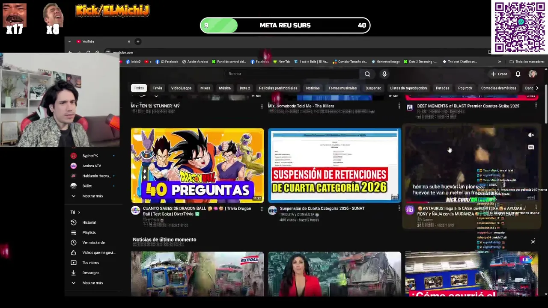Screen dimensions: 548x308
Task: Select the Todos filter chip
Action: 139,88
